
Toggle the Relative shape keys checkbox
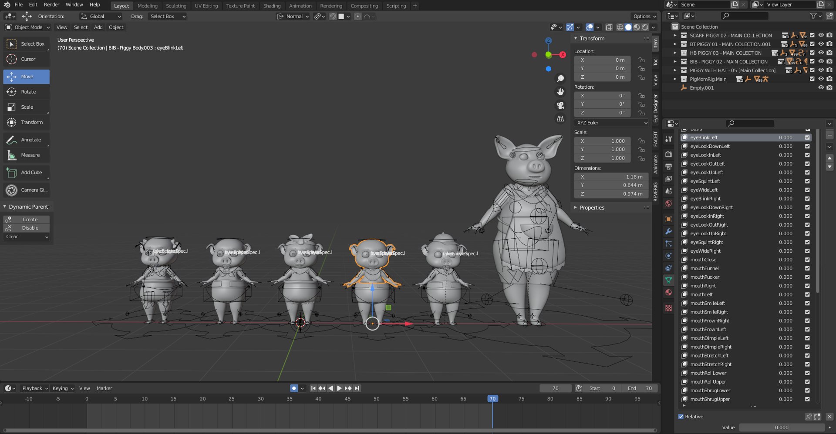(681, 417)
